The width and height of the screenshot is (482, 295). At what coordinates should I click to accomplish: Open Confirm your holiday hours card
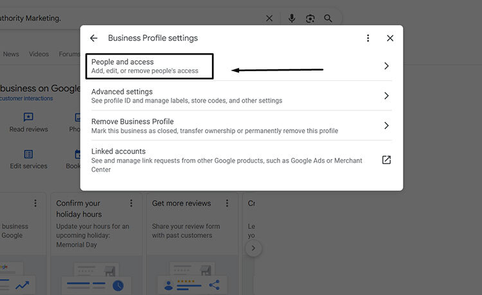(x=96, y=244)
